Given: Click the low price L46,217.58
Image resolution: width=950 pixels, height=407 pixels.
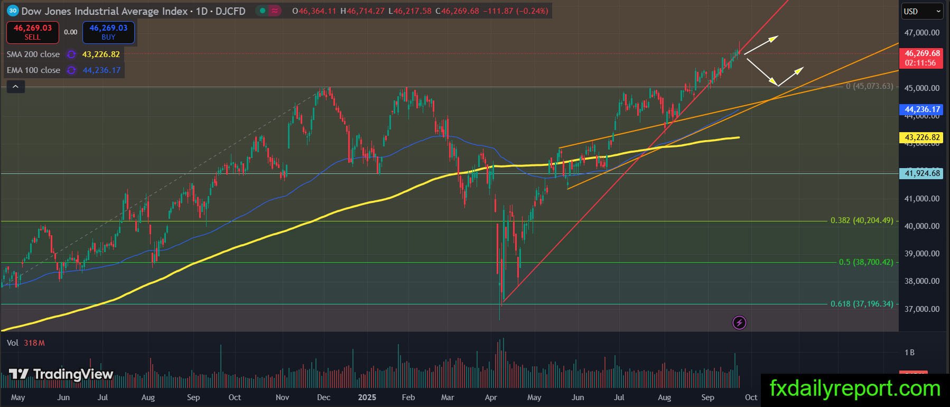Looking at the screenshot, I should pyautogui.click(x=409, y=11).
